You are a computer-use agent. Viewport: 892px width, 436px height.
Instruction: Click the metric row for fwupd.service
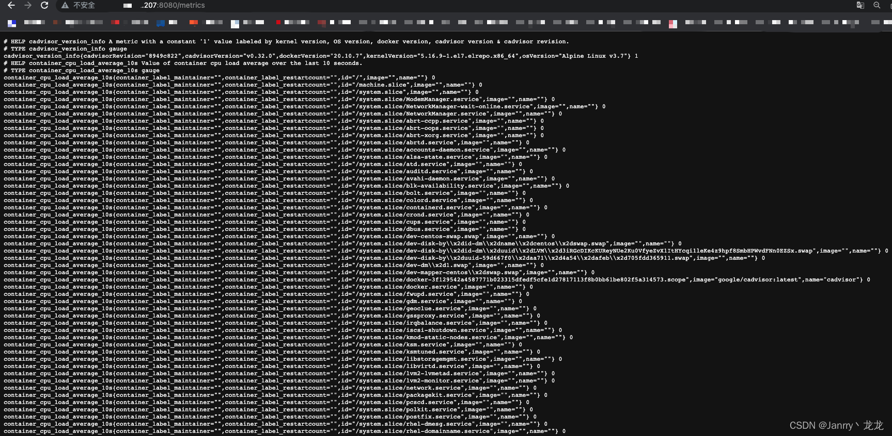267,294
